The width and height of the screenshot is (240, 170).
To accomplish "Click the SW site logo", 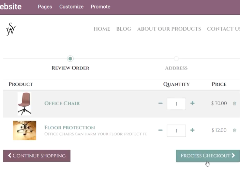I will point(11,29).
